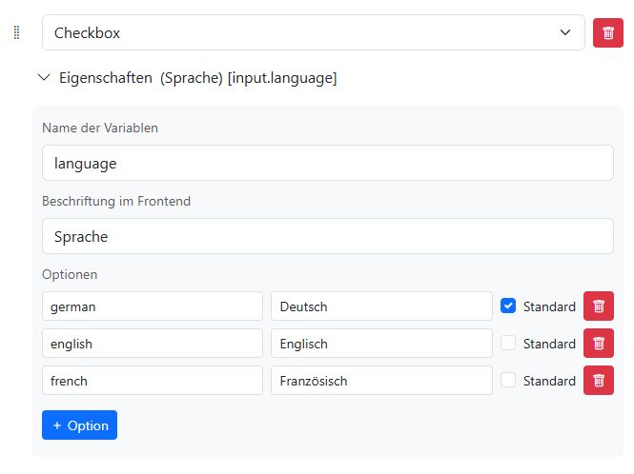The height and width of the screenshot is (474, 634).
Task: Delete the german option row
Action: point(599,306)
